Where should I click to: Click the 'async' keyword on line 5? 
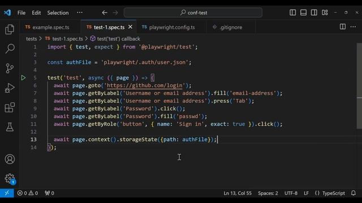coord(96,78)
